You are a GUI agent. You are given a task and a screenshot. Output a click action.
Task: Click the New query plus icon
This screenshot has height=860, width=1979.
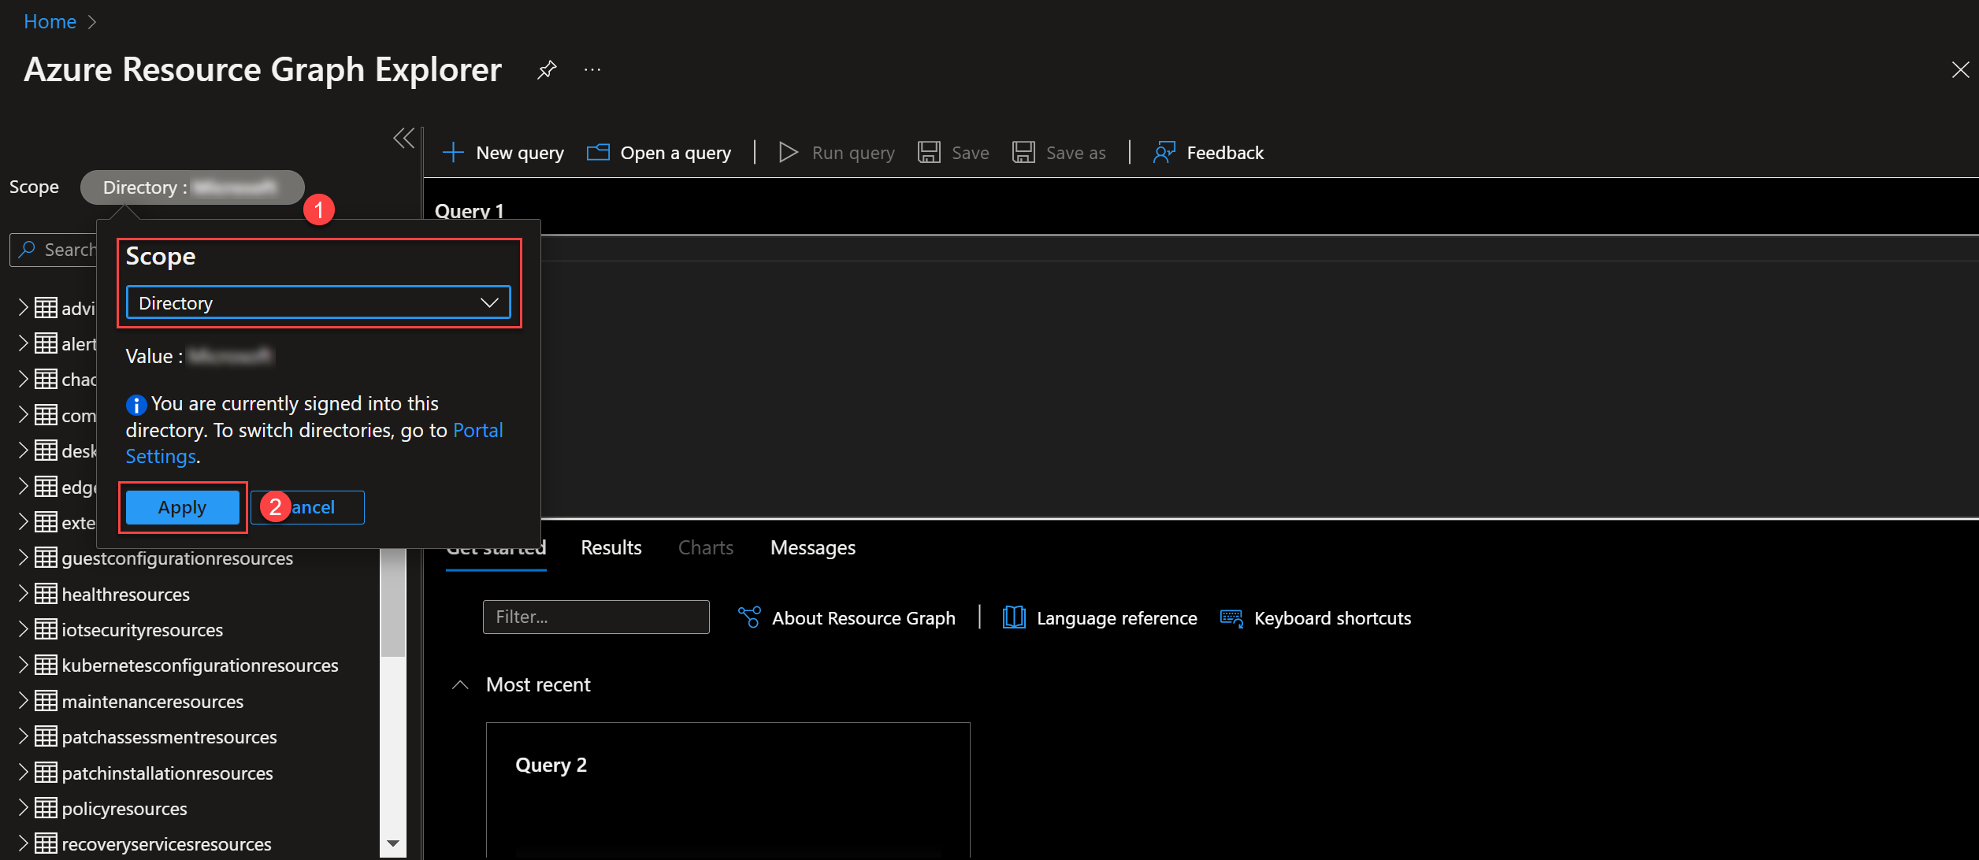(x=454, y=153)
